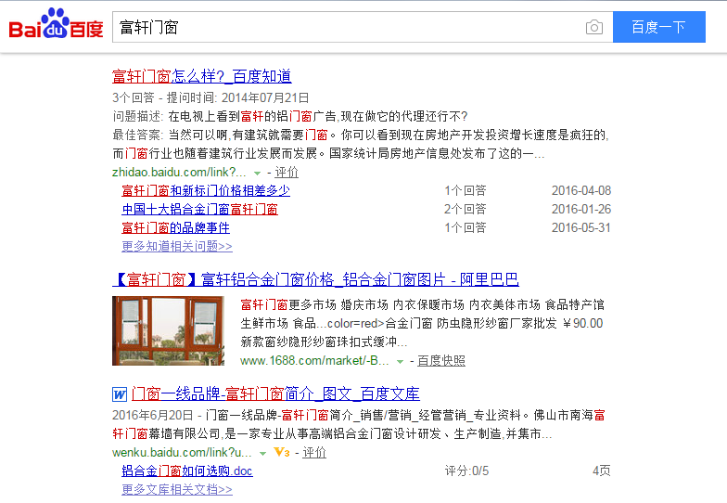Click the date 2016-04-08
Image resolution: width=727 pixels, height=503 pixels.
coord(580,191)
